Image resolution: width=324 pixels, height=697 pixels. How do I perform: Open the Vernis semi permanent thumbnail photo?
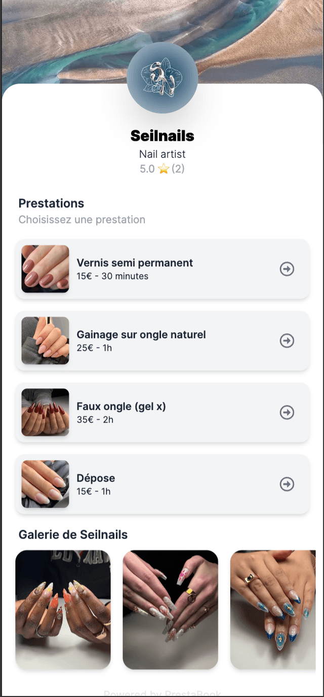[x=45, y=269]
